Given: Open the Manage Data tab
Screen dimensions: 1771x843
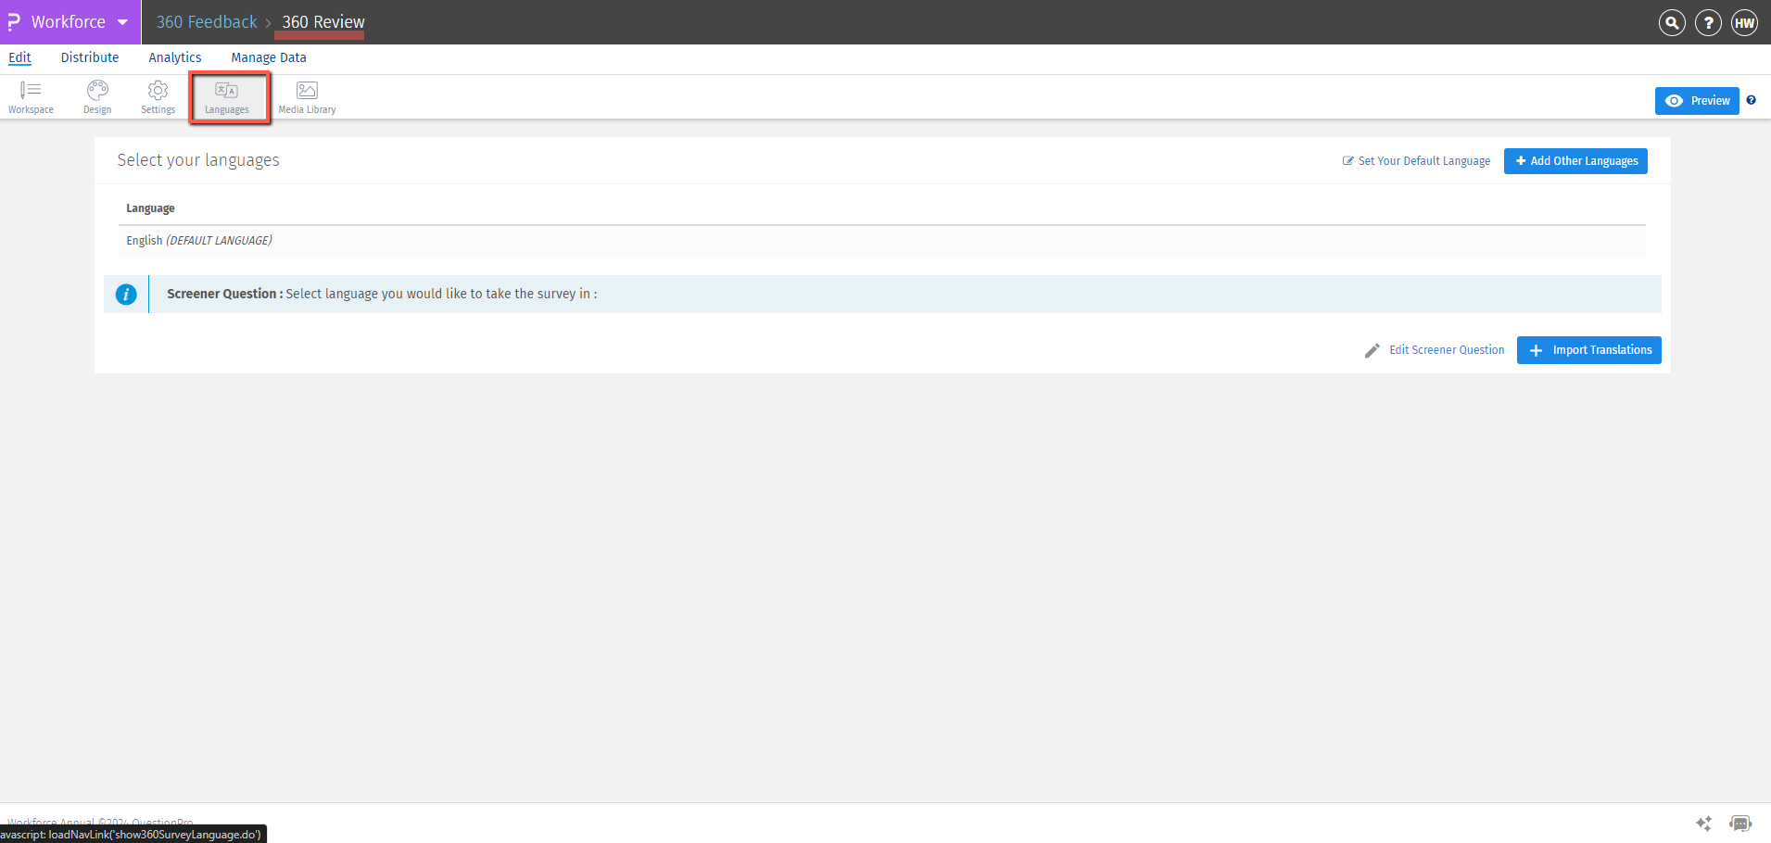Looking at the screenshot, I should click(x=268, y=57).
